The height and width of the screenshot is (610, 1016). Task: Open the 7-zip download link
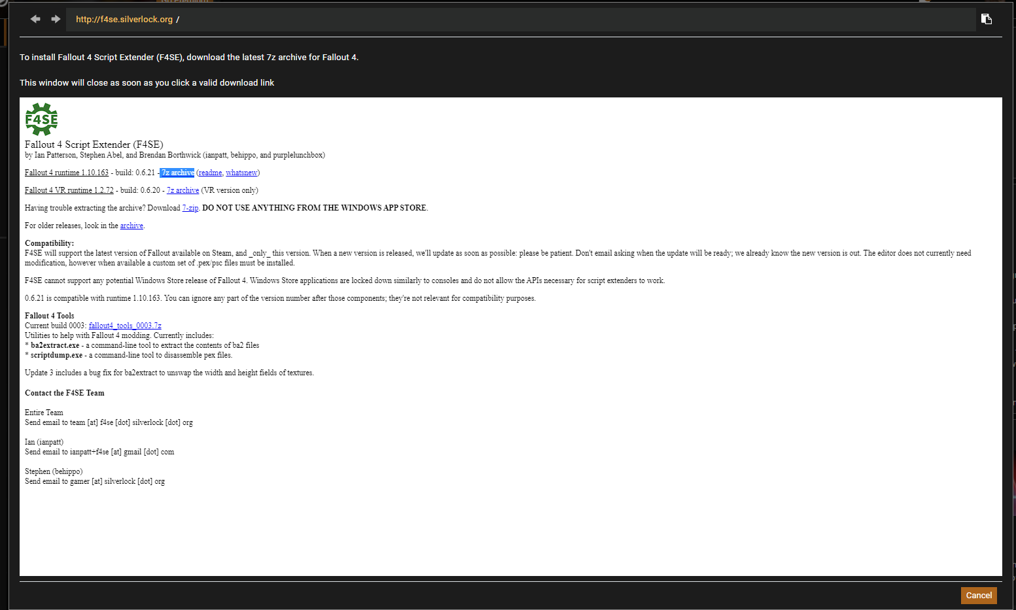[x=190, y=208]
